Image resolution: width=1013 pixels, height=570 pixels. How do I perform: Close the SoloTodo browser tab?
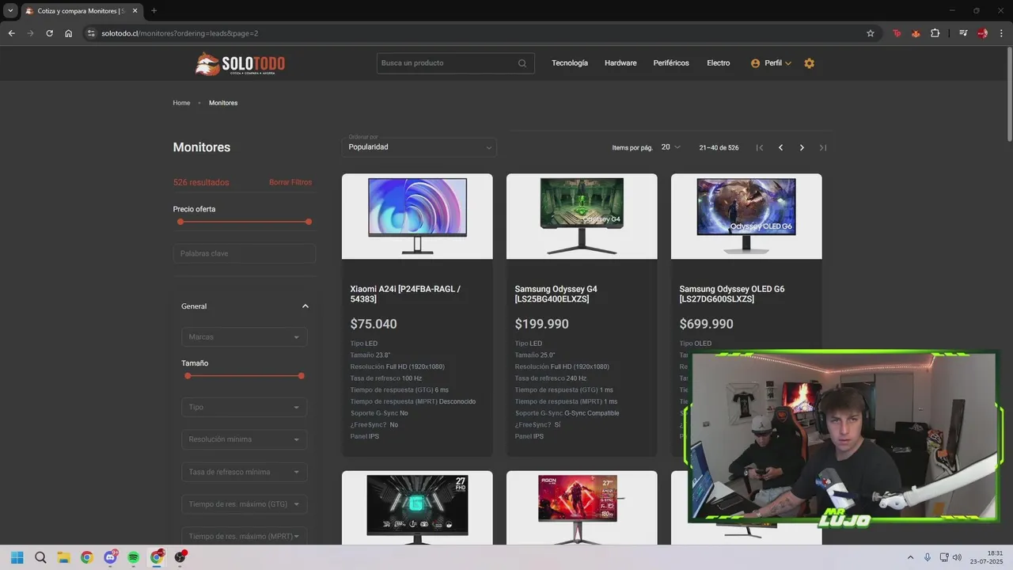point(135,11)
